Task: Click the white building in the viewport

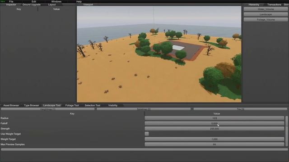Action: (x=178, y=48)
